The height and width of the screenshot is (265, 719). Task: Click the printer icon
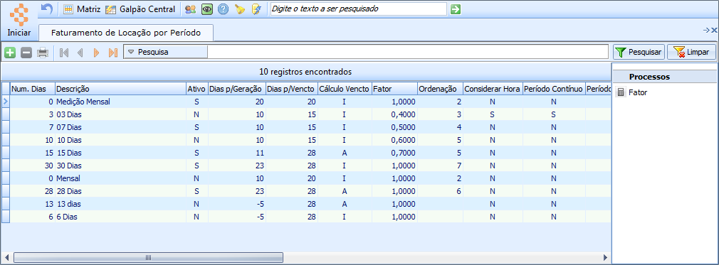coord(43,52)
